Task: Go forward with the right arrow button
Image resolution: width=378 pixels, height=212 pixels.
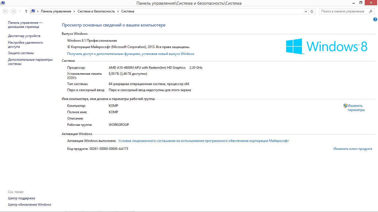Action: click(13, 11)
